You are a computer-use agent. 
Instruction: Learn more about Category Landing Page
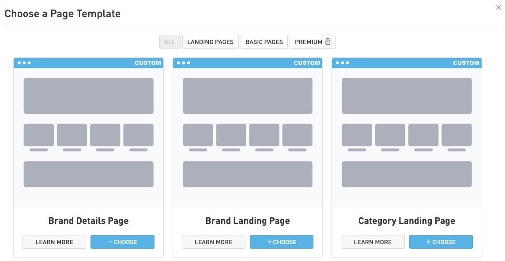point(373,242)
